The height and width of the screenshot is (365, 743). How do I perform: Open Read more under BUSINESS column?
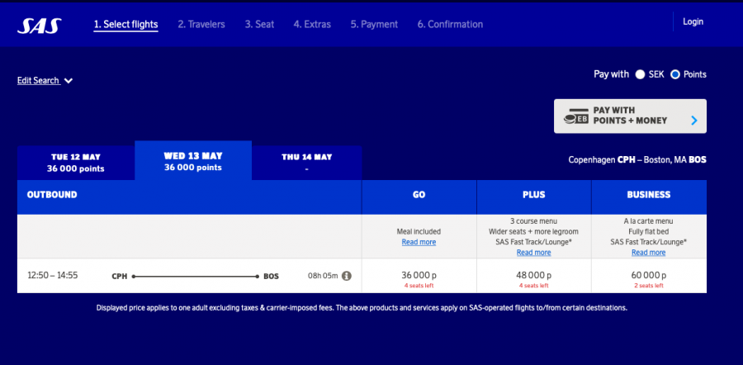(x=648, y=253)
